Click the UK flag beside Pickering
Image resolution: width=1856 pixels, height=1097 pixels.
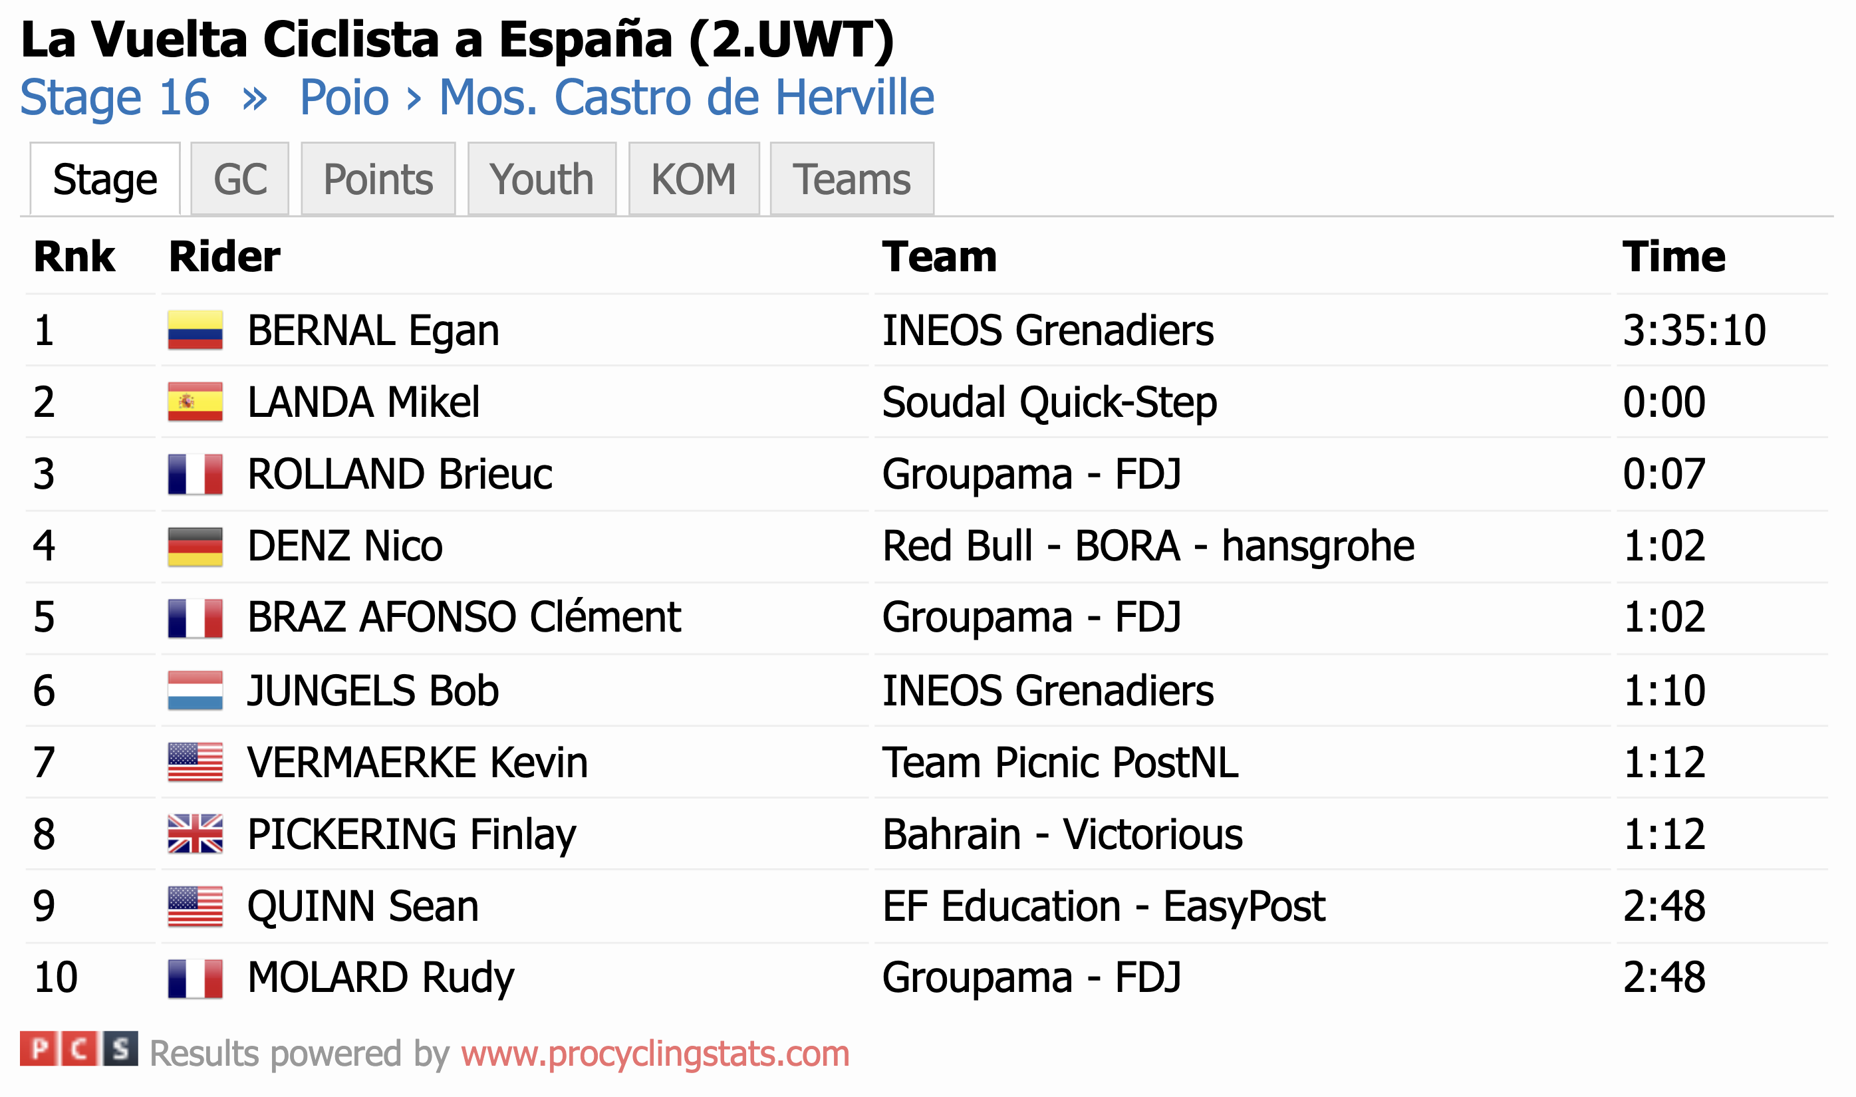point(195,834)
